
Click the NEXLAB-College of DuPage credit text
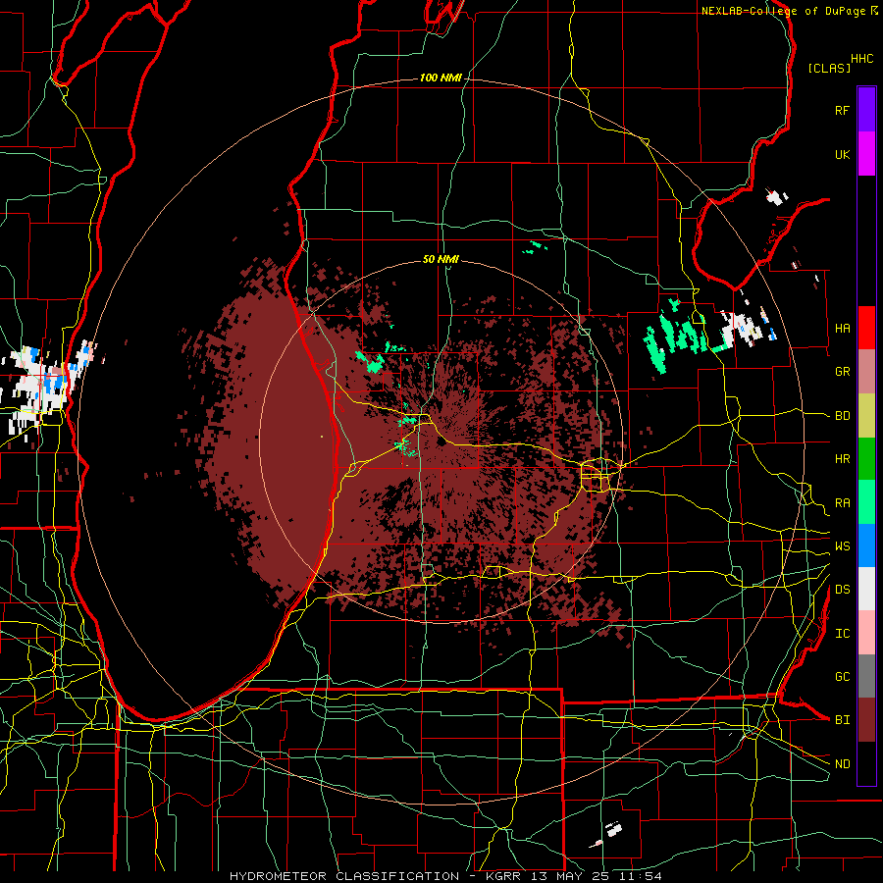(x=783, y=11)
